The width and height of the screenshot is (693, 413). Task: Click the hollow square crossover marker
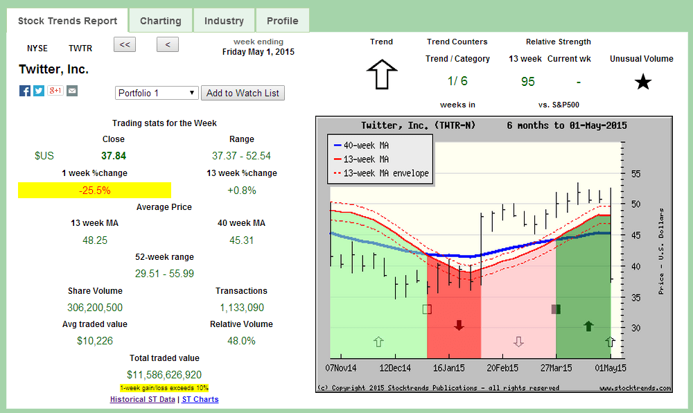click(x=427, y=309)
